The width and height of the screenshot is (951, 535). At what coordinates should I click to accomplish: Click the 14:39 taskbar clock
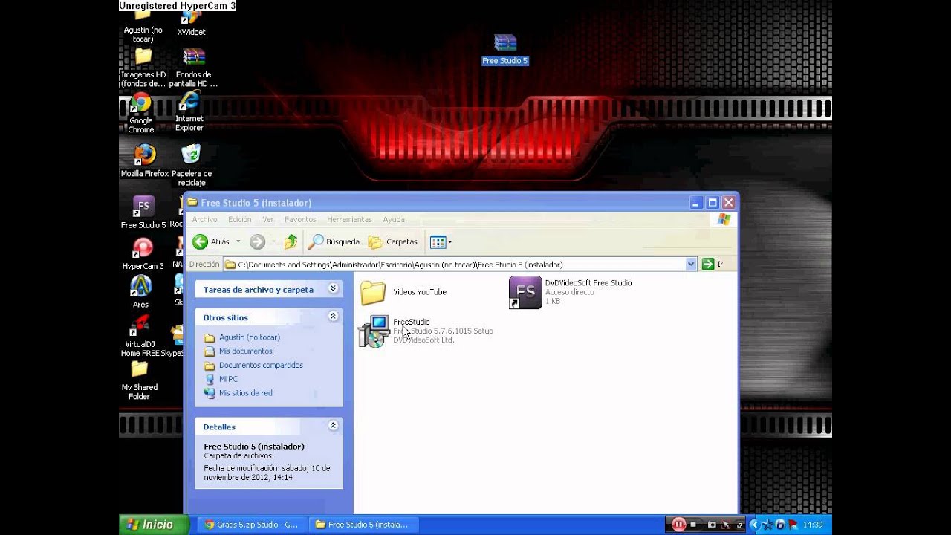[x=813, y=525]
